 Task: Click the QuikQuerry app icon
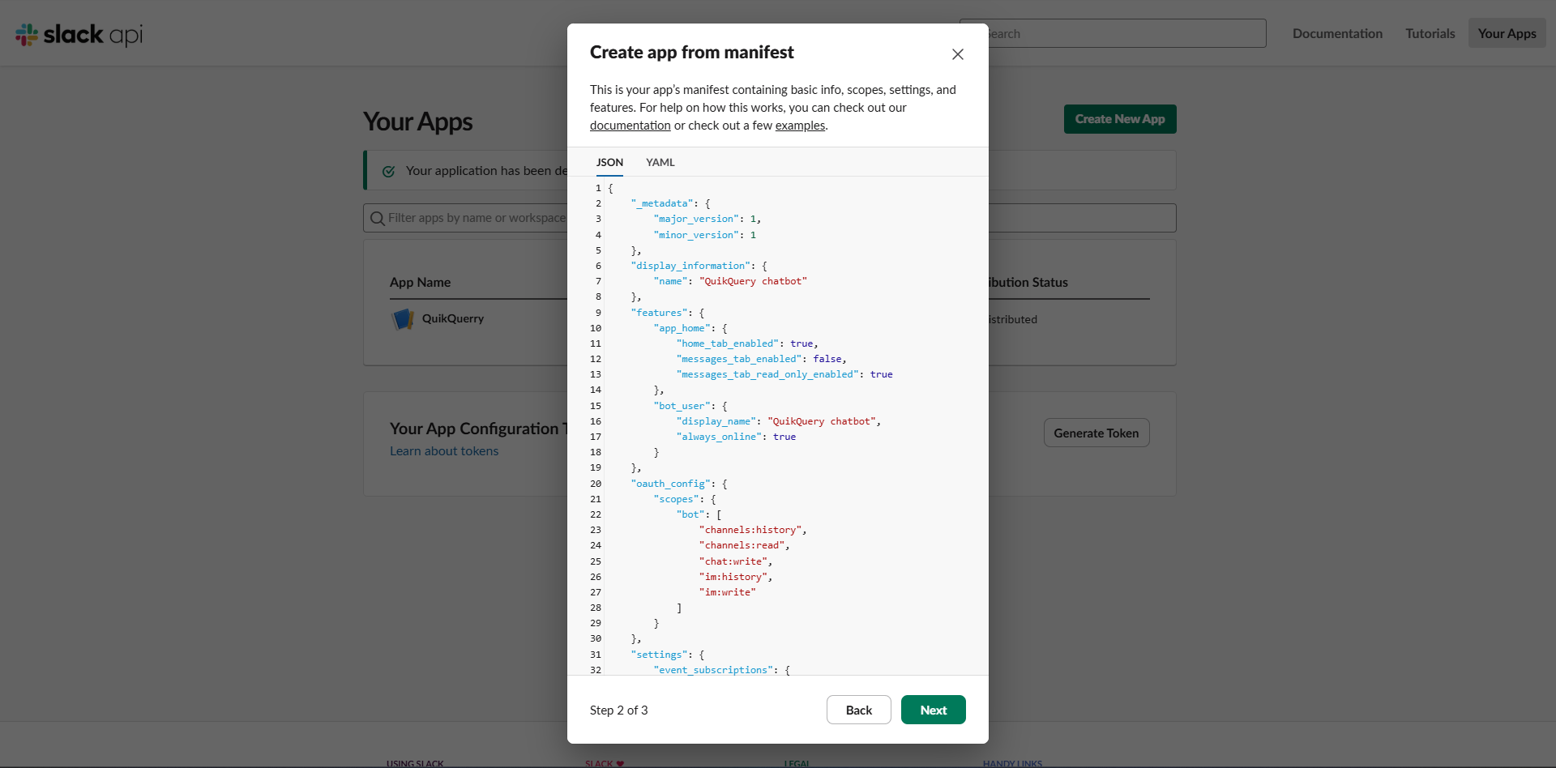(x=403, y=319)
